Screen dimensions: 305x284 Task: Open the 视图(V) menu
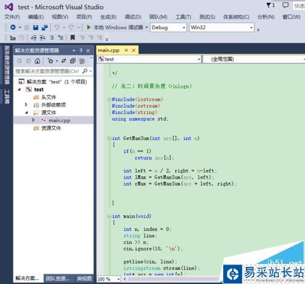(60, 17)
